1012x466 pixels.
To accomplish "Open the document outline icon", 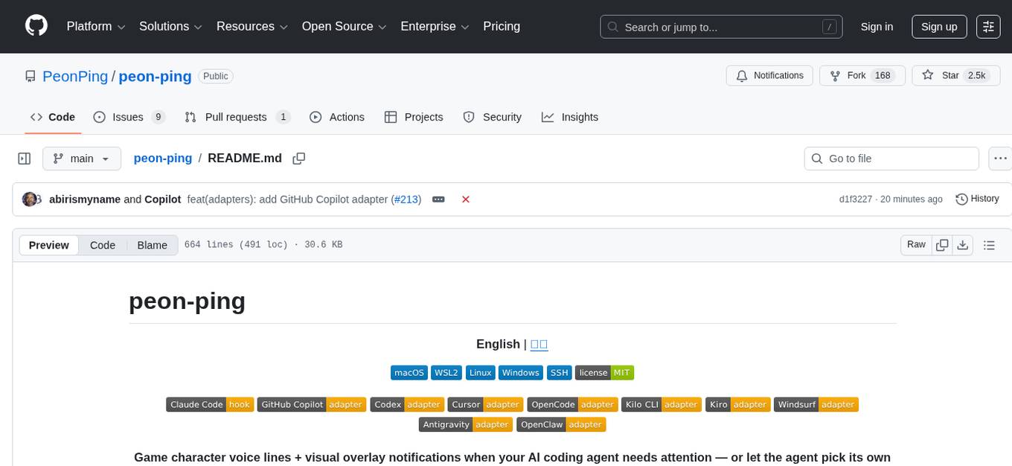I will [989, 245].
